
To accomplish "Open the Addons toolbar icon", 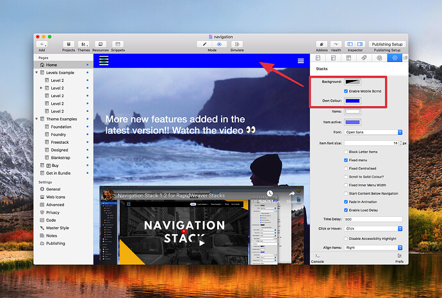I will click(322, 44).
